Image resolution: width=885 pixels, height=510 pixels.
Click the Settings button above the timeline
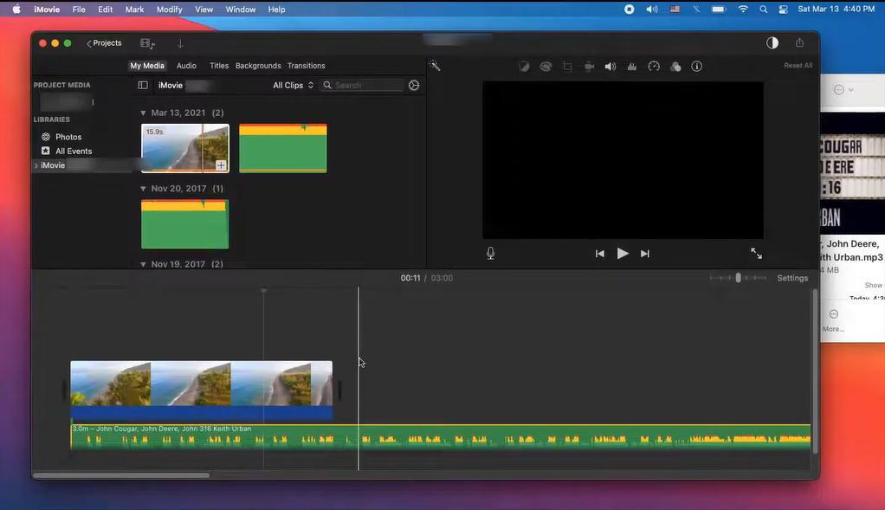tap(791, 278)
